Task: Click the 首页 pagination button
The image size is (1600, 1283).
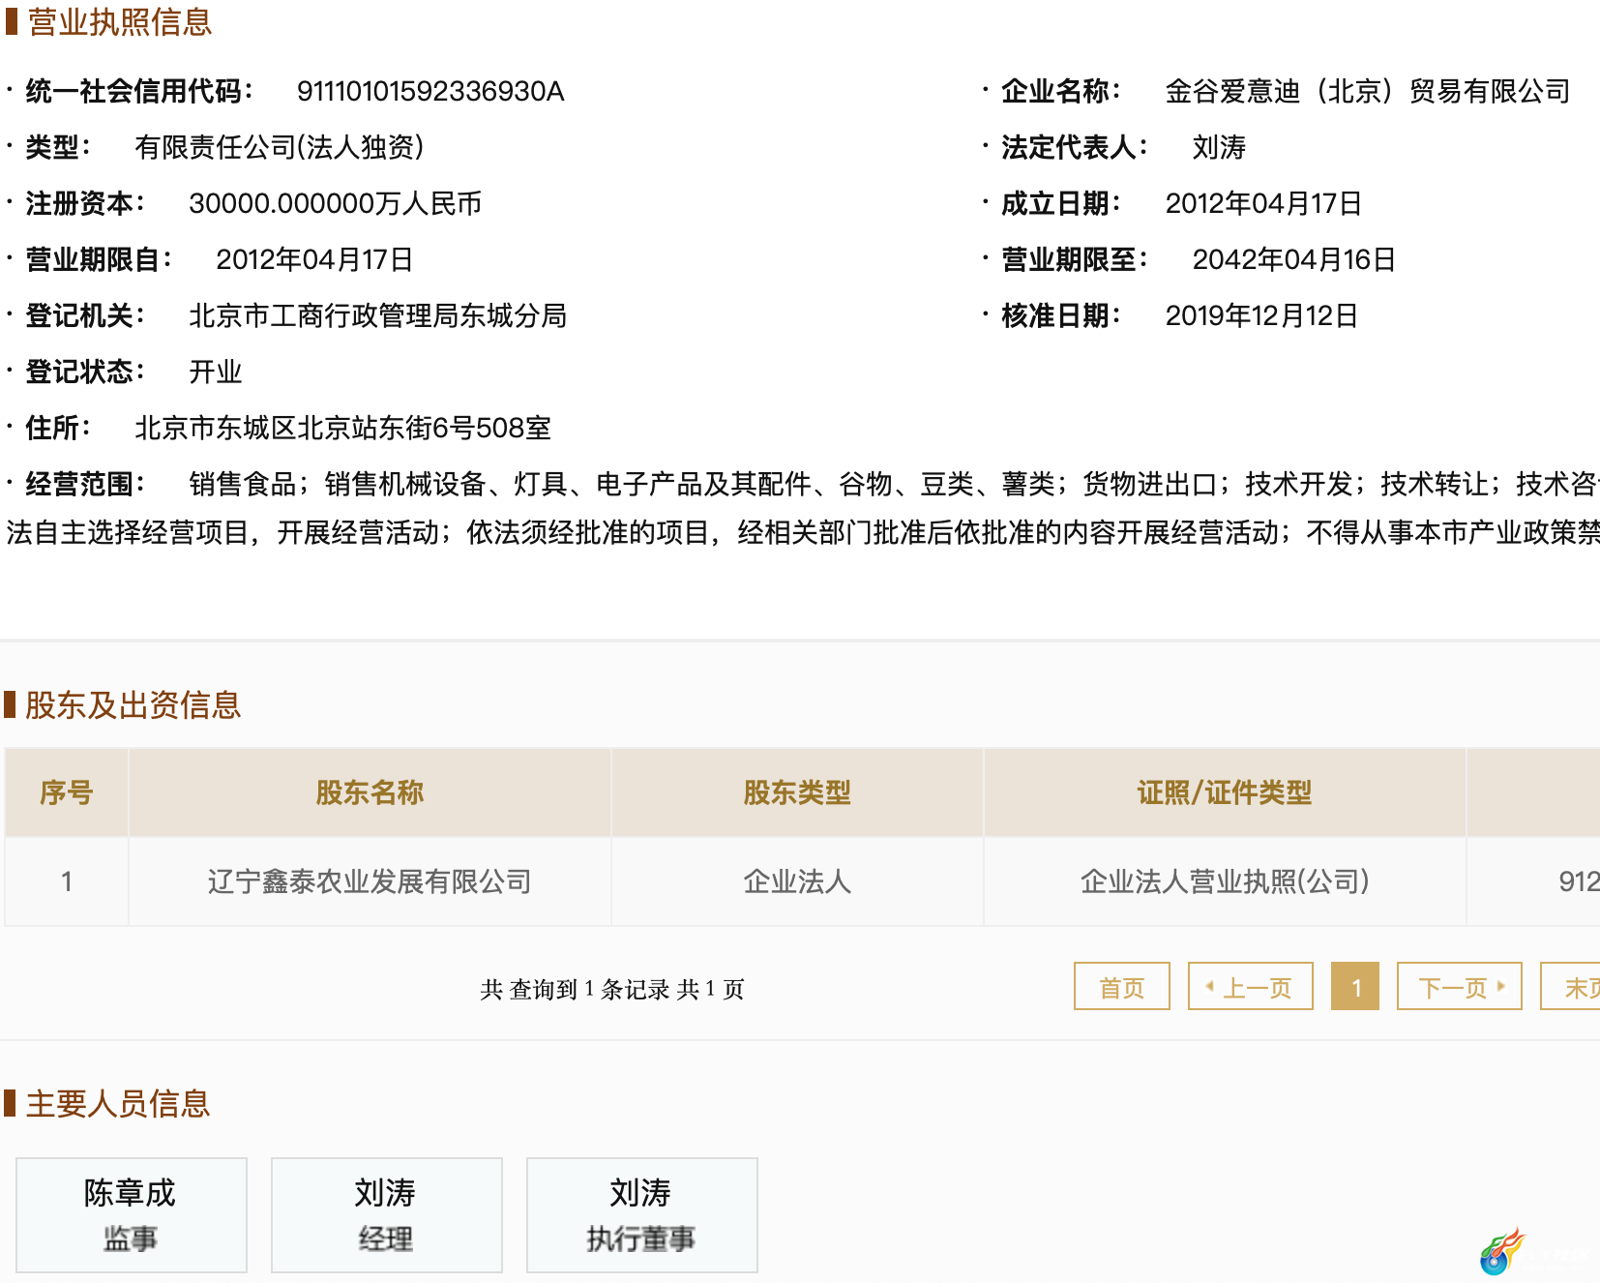Action: (1121, 986)
